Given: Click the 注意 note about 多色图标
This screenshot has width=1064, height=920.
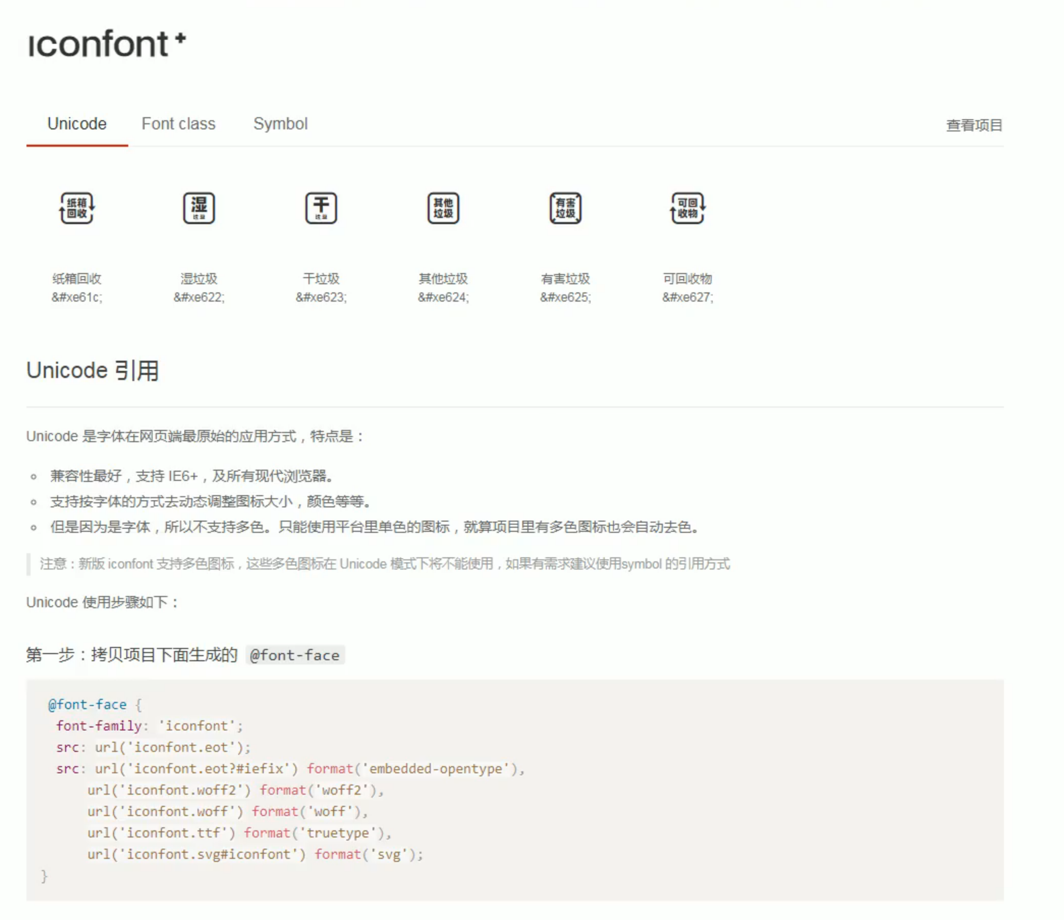Looking at the screenshot, I should tap(385, 564).
